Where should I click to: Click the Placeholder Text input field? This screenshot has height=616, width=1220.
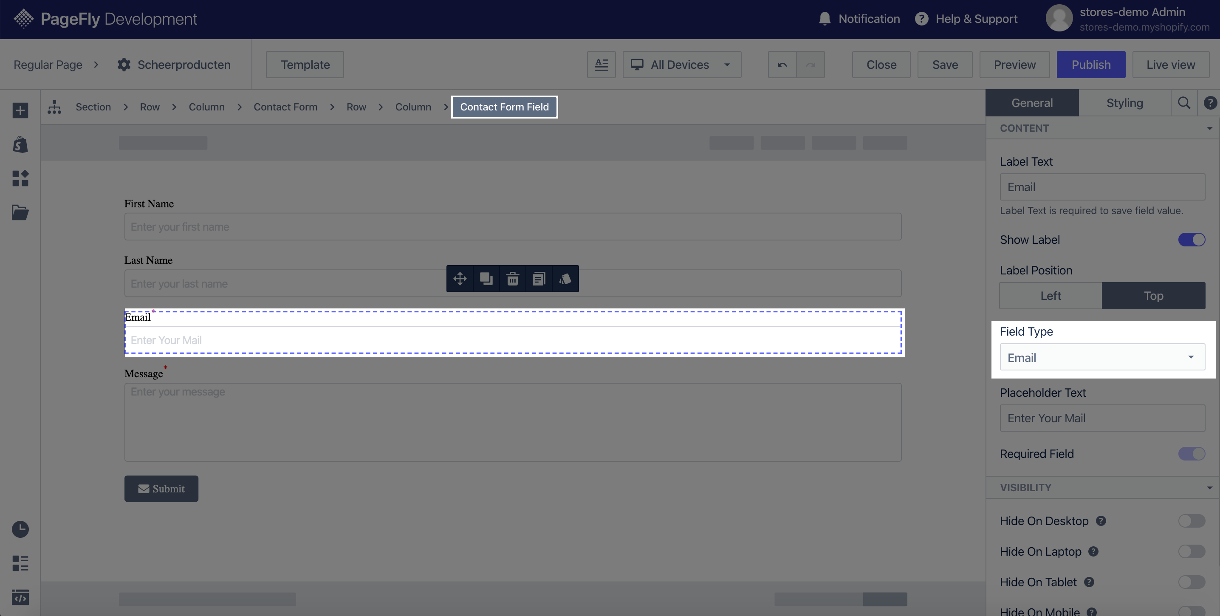(1102, 418)
